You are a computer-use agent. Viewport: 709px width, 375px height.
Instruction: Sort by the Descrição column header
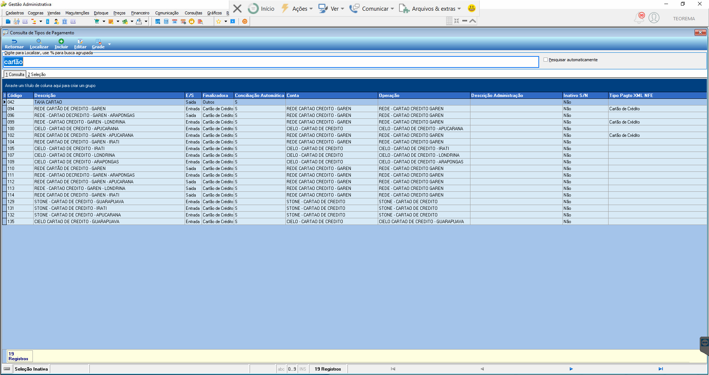(x=109, y=96)
